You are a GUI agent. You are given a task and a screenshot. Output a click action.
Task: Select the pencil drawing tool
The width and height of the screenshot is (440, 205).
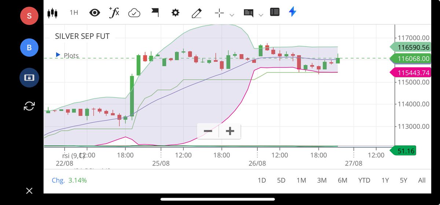(x=197, y=13)
